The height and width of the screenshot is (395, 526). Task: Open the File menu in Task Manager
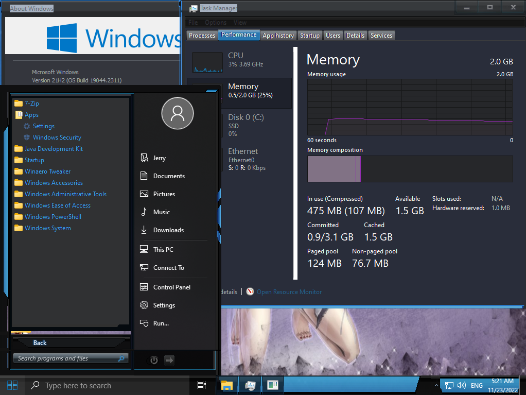[193, 23]
